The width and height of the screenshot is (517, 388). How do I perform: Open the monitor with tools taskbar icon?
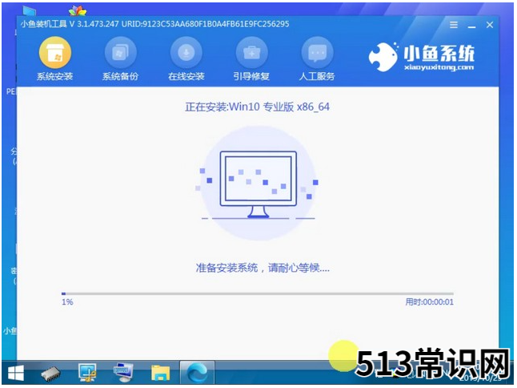pyautogui.click(x=87, y=373)
